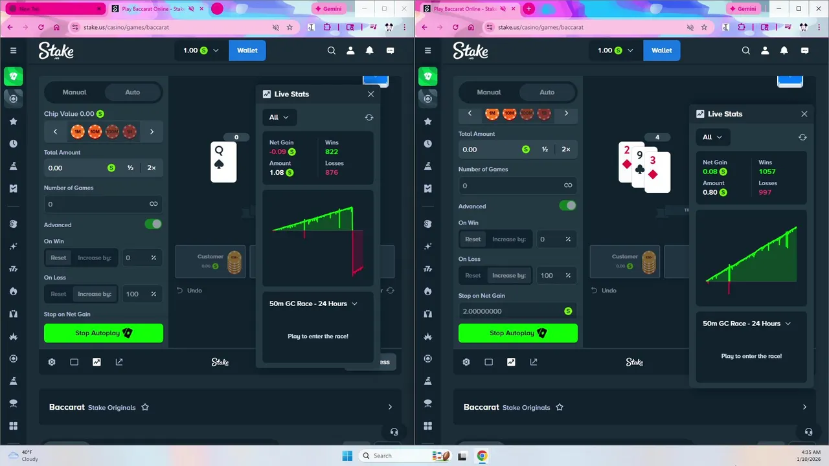This screenshot has height=466, width=829.
Task: Click pop-out icon in left game footer
Action: pyautogui.click(x=119, y=362)
